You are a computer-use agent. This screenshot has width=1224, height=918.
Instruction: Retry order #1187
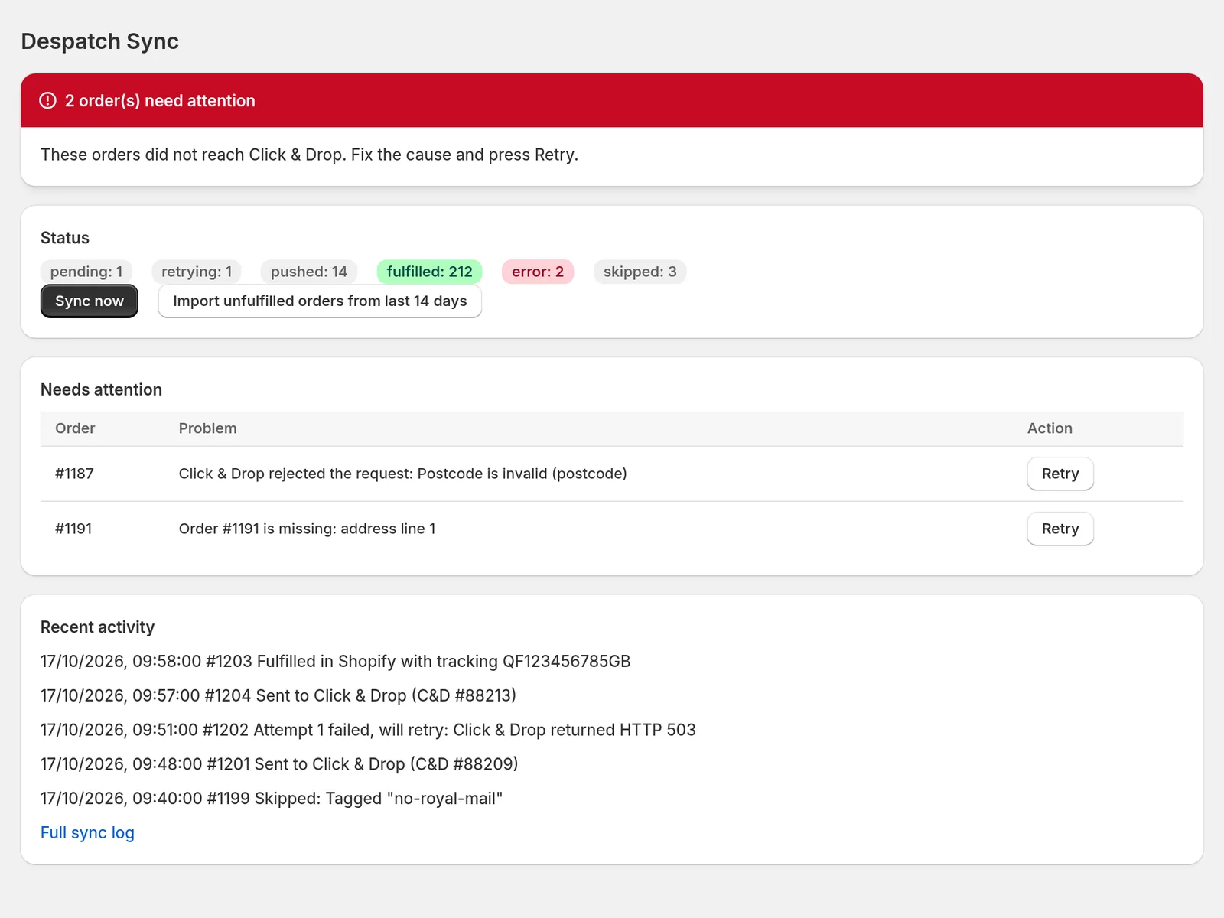(x=1060, y=474)
